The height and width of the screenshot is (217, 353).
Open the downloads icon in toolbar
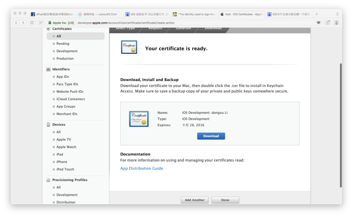(x=328, y=23)
